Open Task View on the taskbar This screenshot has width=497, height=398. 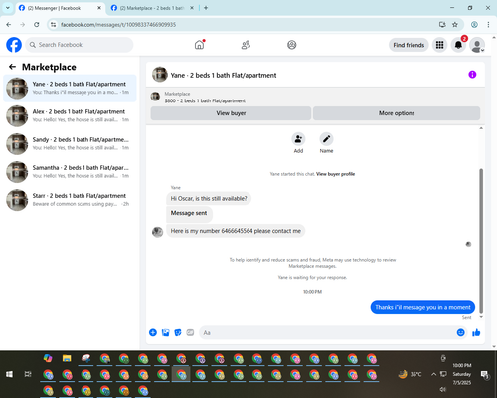tap(28, 374)
